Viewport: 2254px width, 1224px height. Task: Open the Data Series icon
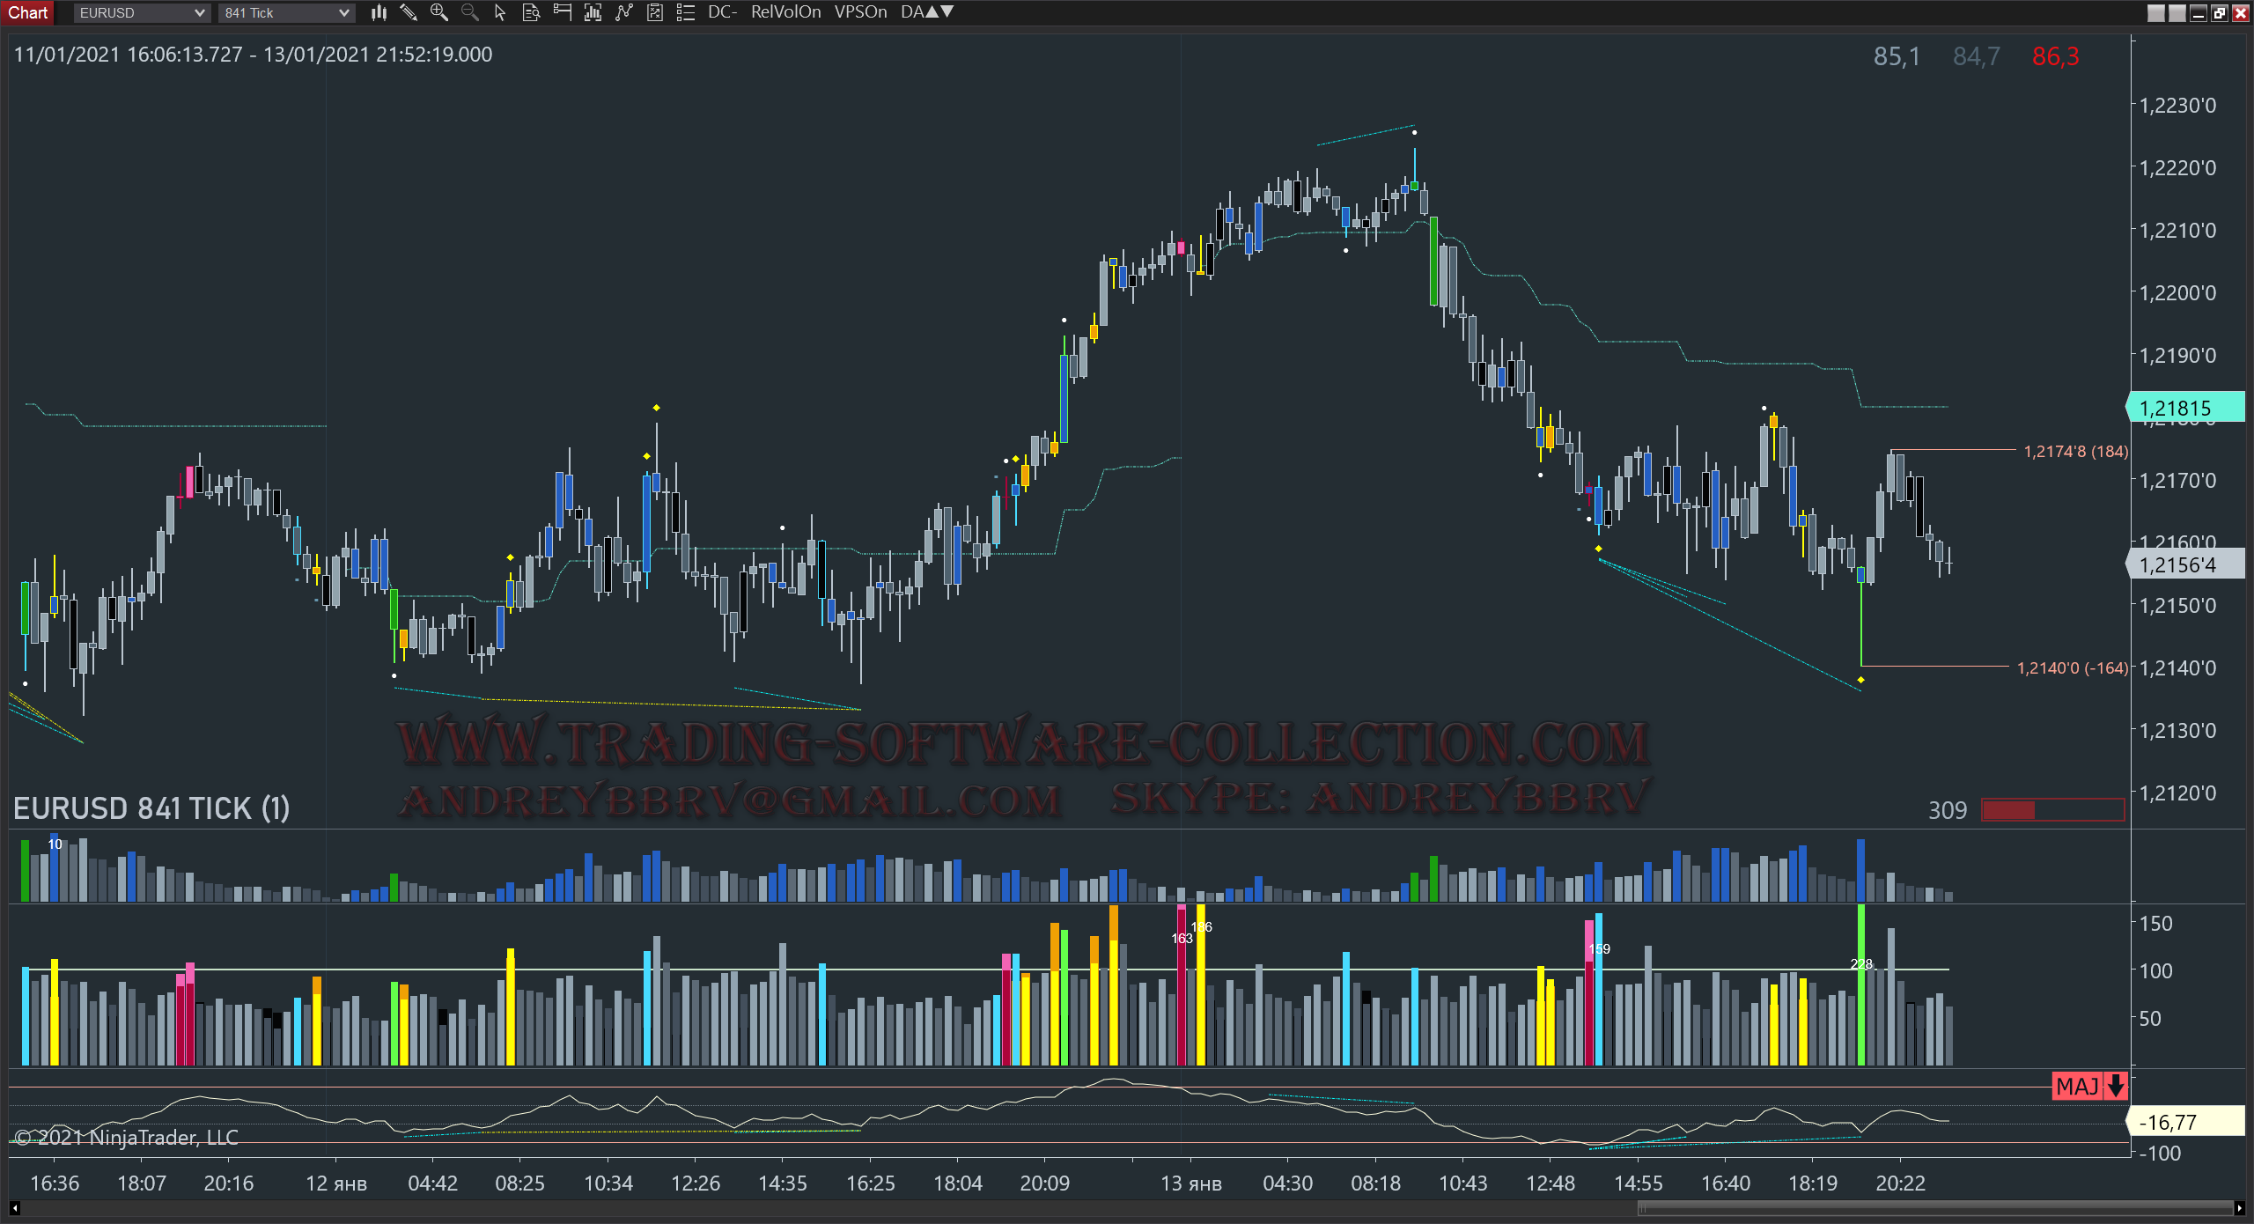593,12
